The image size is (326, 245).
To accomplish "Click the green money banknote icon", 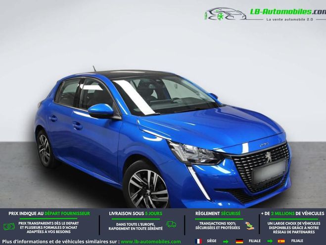I will click(9, 227).
